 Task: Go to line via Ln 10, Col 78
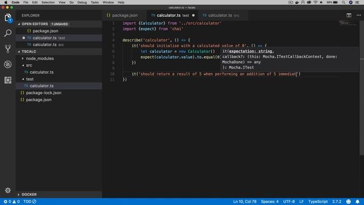(245, 202)
